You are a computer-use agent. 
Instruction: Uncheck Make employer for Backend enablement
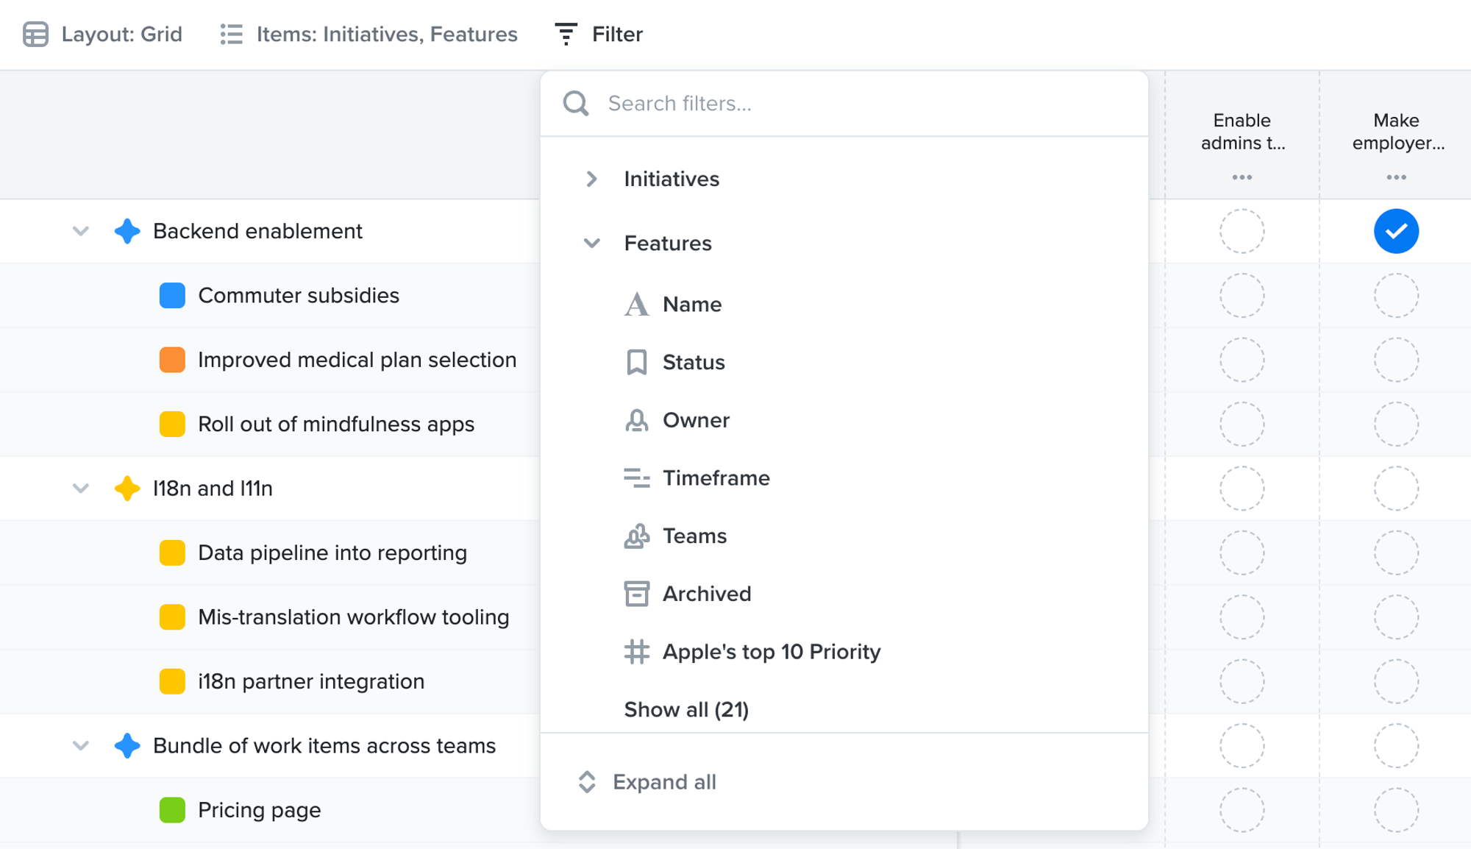click(1396, 230)
